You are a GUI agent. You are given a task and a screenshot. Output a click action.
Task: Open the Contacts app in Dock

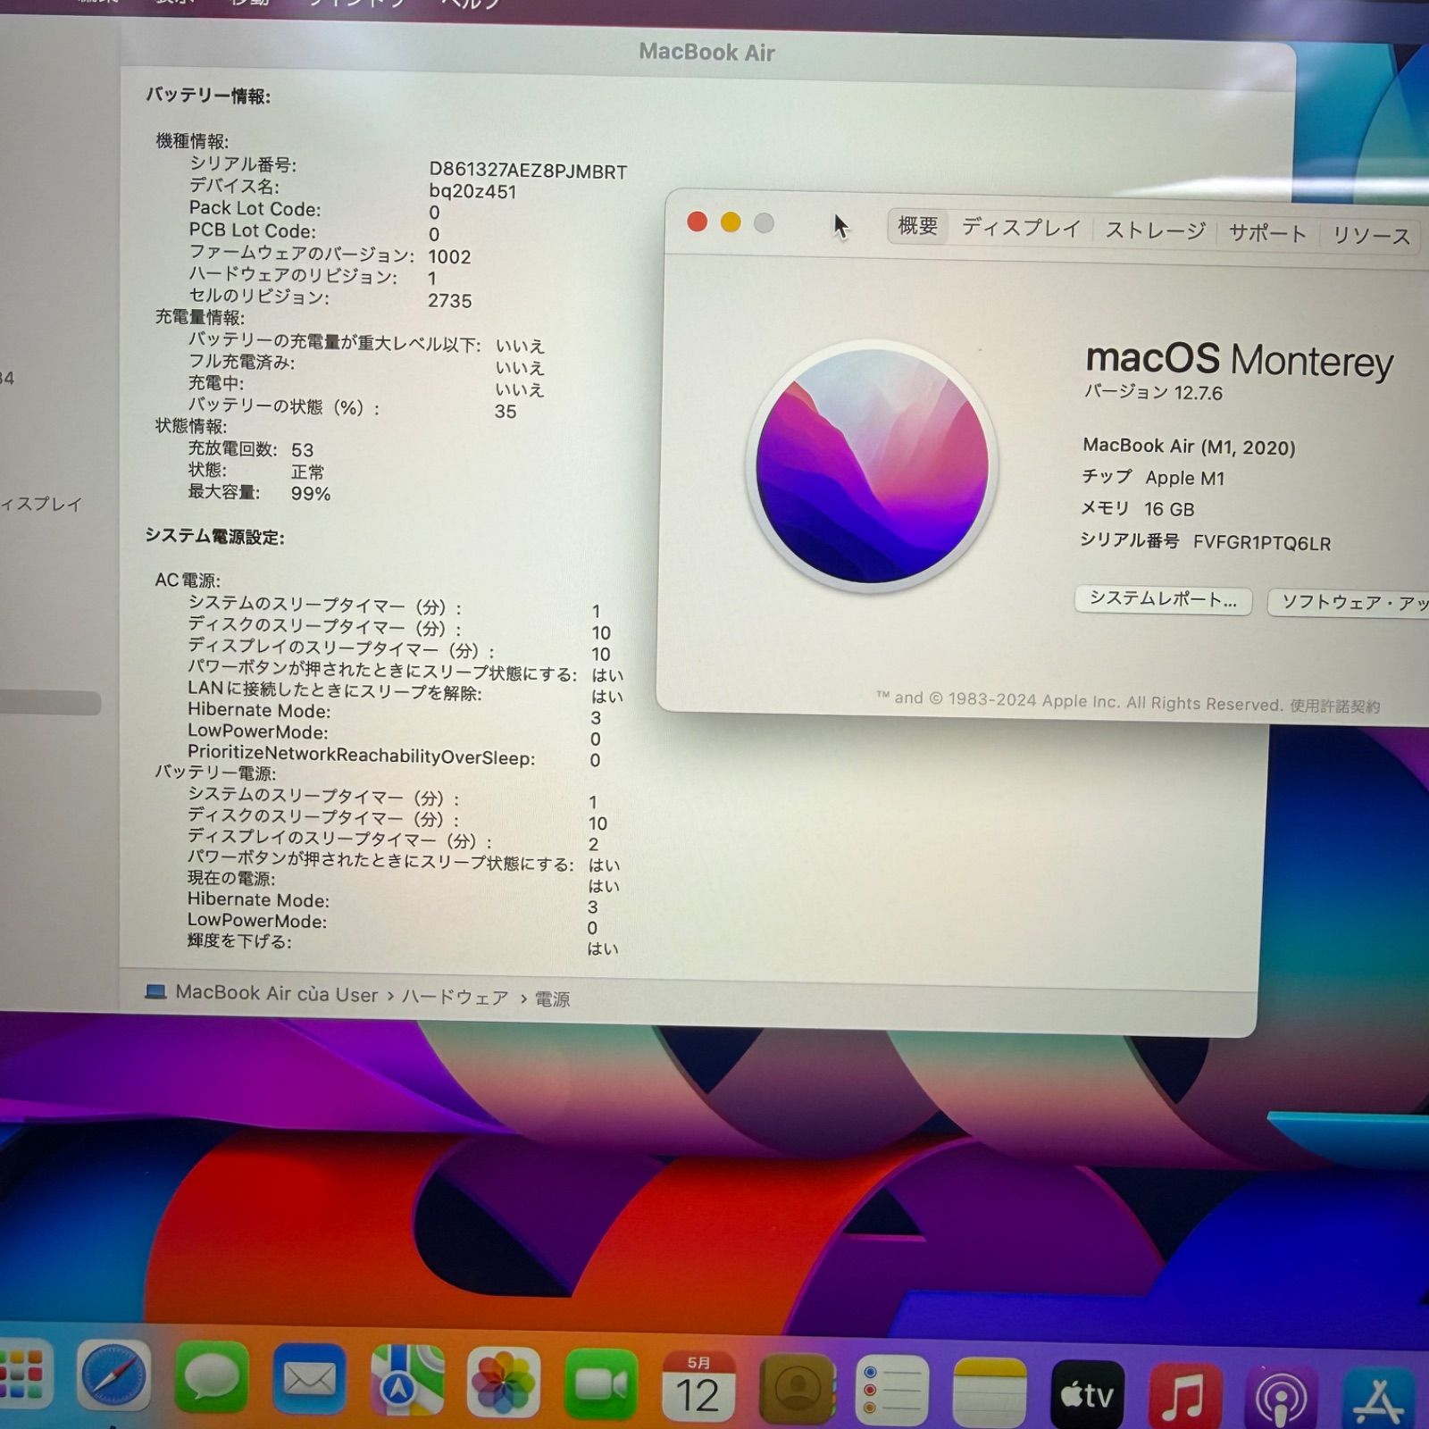pyautogui.click(x=796, y=1388)
